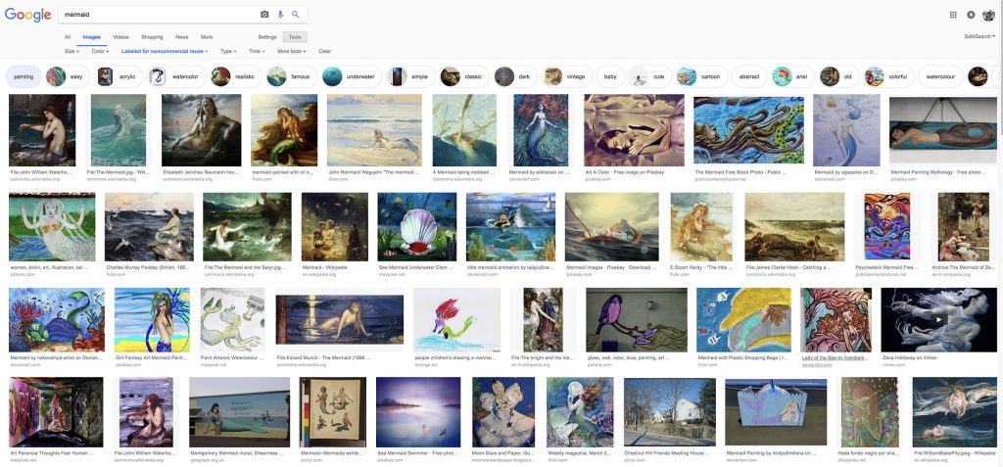Viewport: 1003px width, 467px height.
Task: Clear the applied search filters
Action: [325, 51]
